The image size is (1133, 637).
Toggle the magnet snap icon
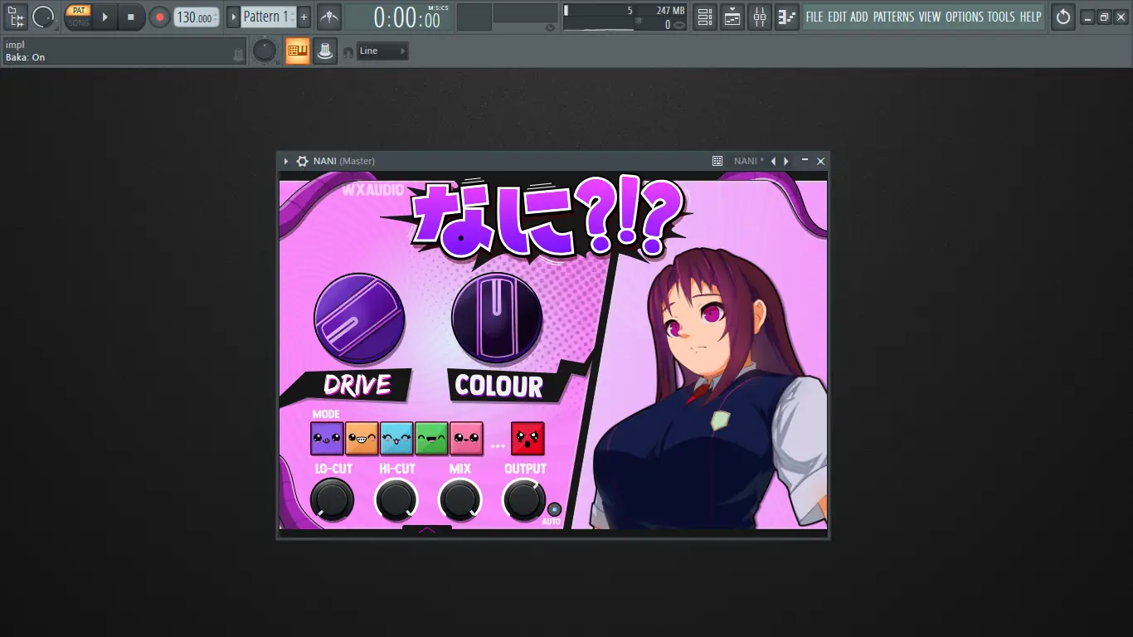(x=348, y=52)
